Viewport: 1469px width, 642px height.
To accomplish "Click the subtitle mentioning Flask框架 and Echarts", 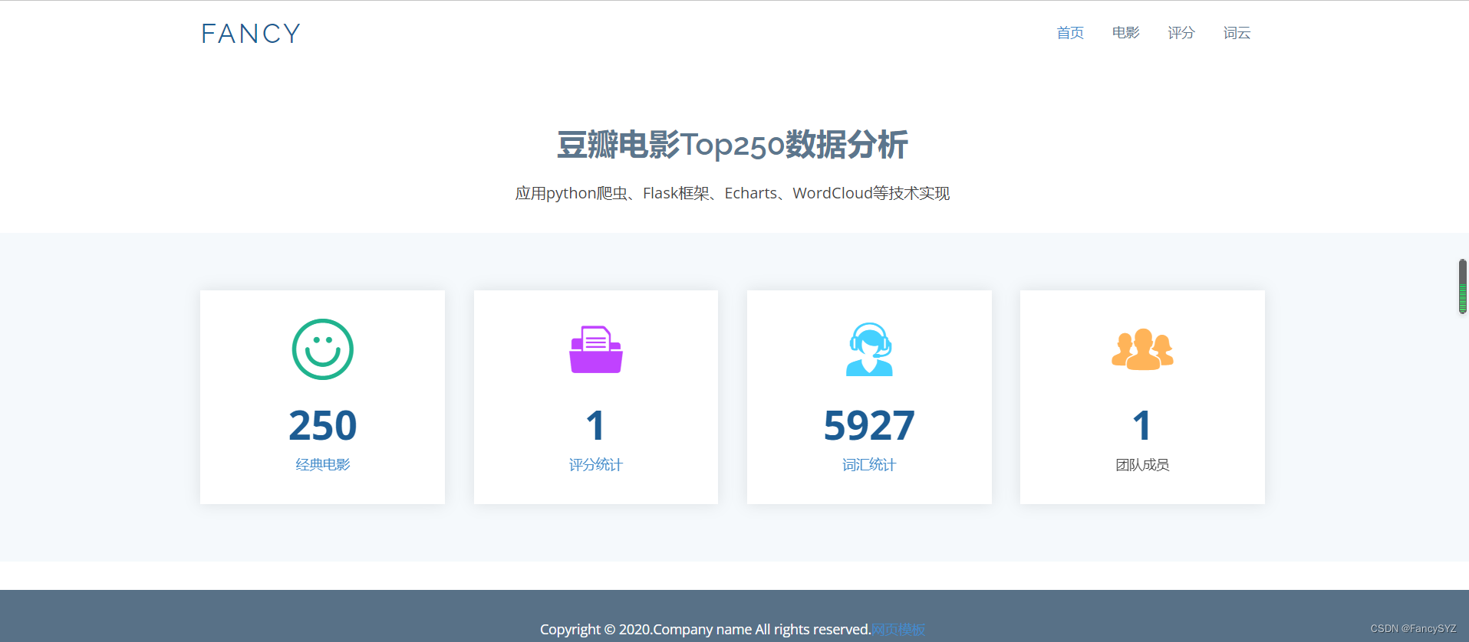I will (733, 193).
